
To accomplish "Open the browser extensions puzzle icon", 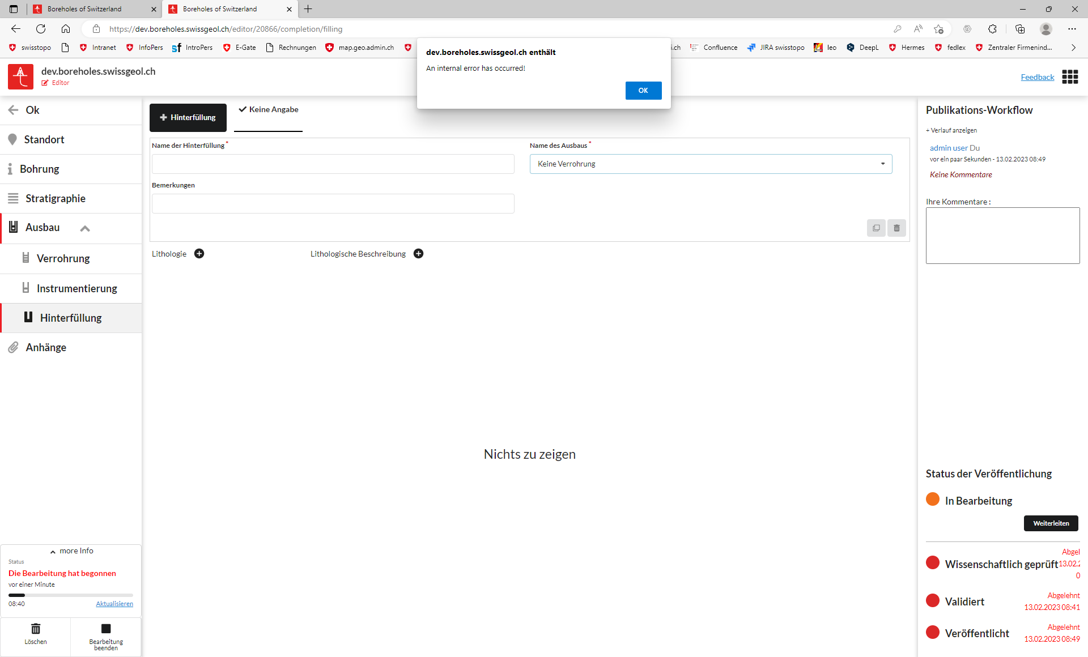I will tap(992, 29).
